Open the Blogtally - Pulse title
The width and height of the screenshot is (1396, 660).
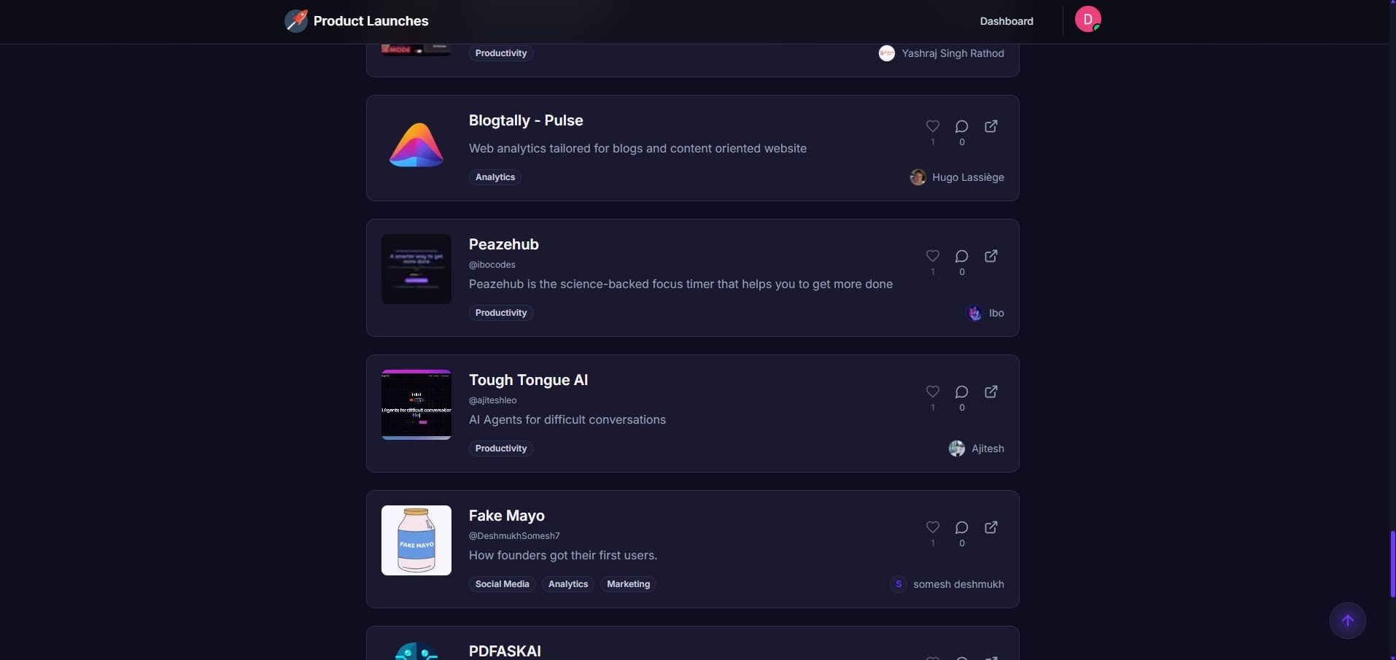pos(526,120)
